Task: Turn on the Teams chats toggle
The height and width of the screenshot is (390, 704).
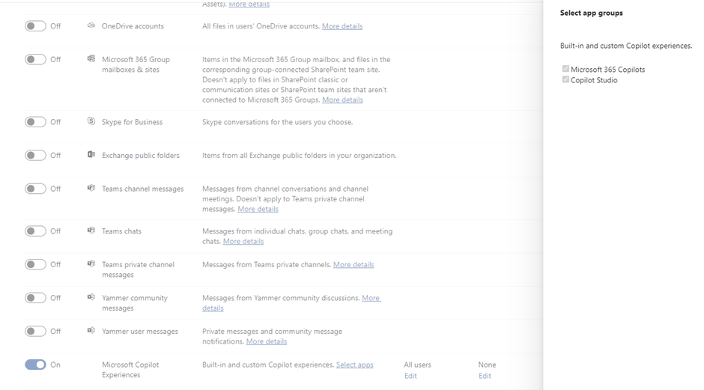Action: click(35, 231)
